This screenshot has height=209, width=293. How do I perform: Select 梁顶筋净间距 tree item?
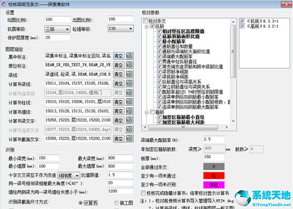pyautogui.click(x=175, y=72)
